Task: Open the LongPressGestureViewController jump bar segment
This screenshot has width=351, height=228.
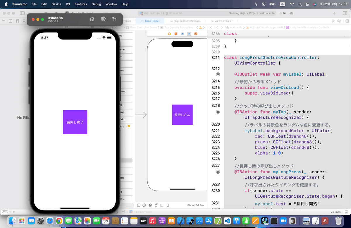Action: tap(308, 28)
